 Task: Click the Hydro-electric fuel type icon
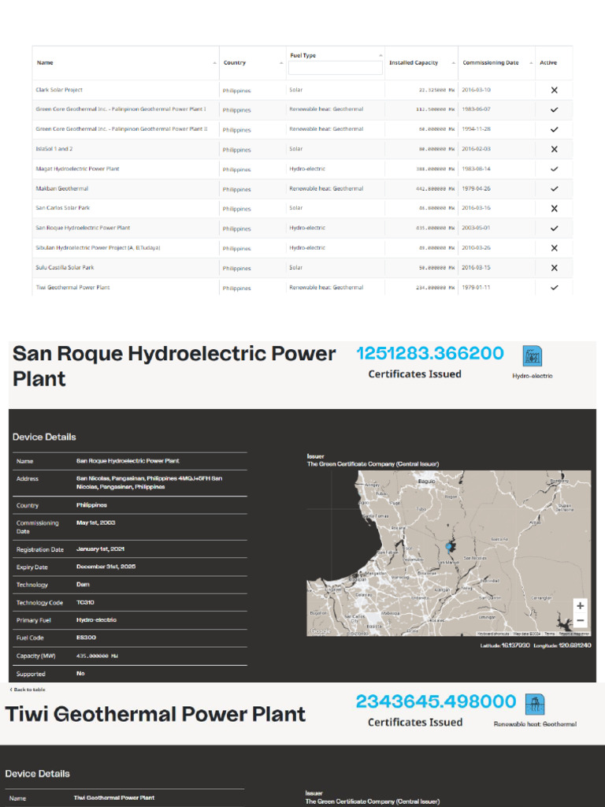coord(532,355)
